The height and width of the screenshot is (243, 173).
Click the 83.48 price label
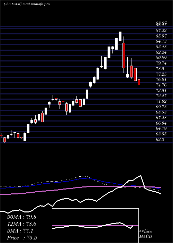(x=162, y=47)
